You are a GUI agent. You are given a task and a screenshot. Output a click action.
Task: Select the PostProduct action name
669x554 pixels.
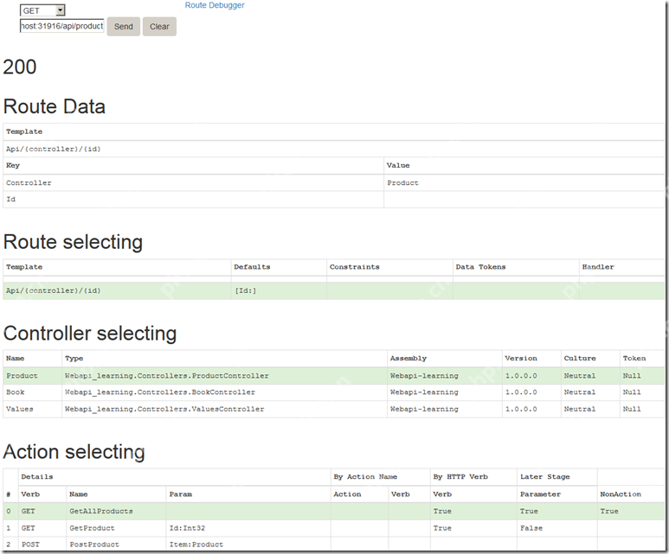[94, 544]
